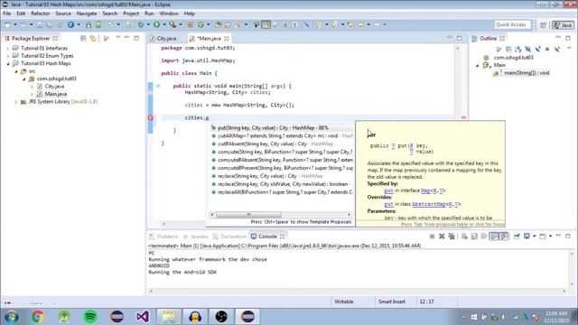Open the Run button dropdown arrow
578x325 pixels.
pyautogui.click(x=164, y=24)
